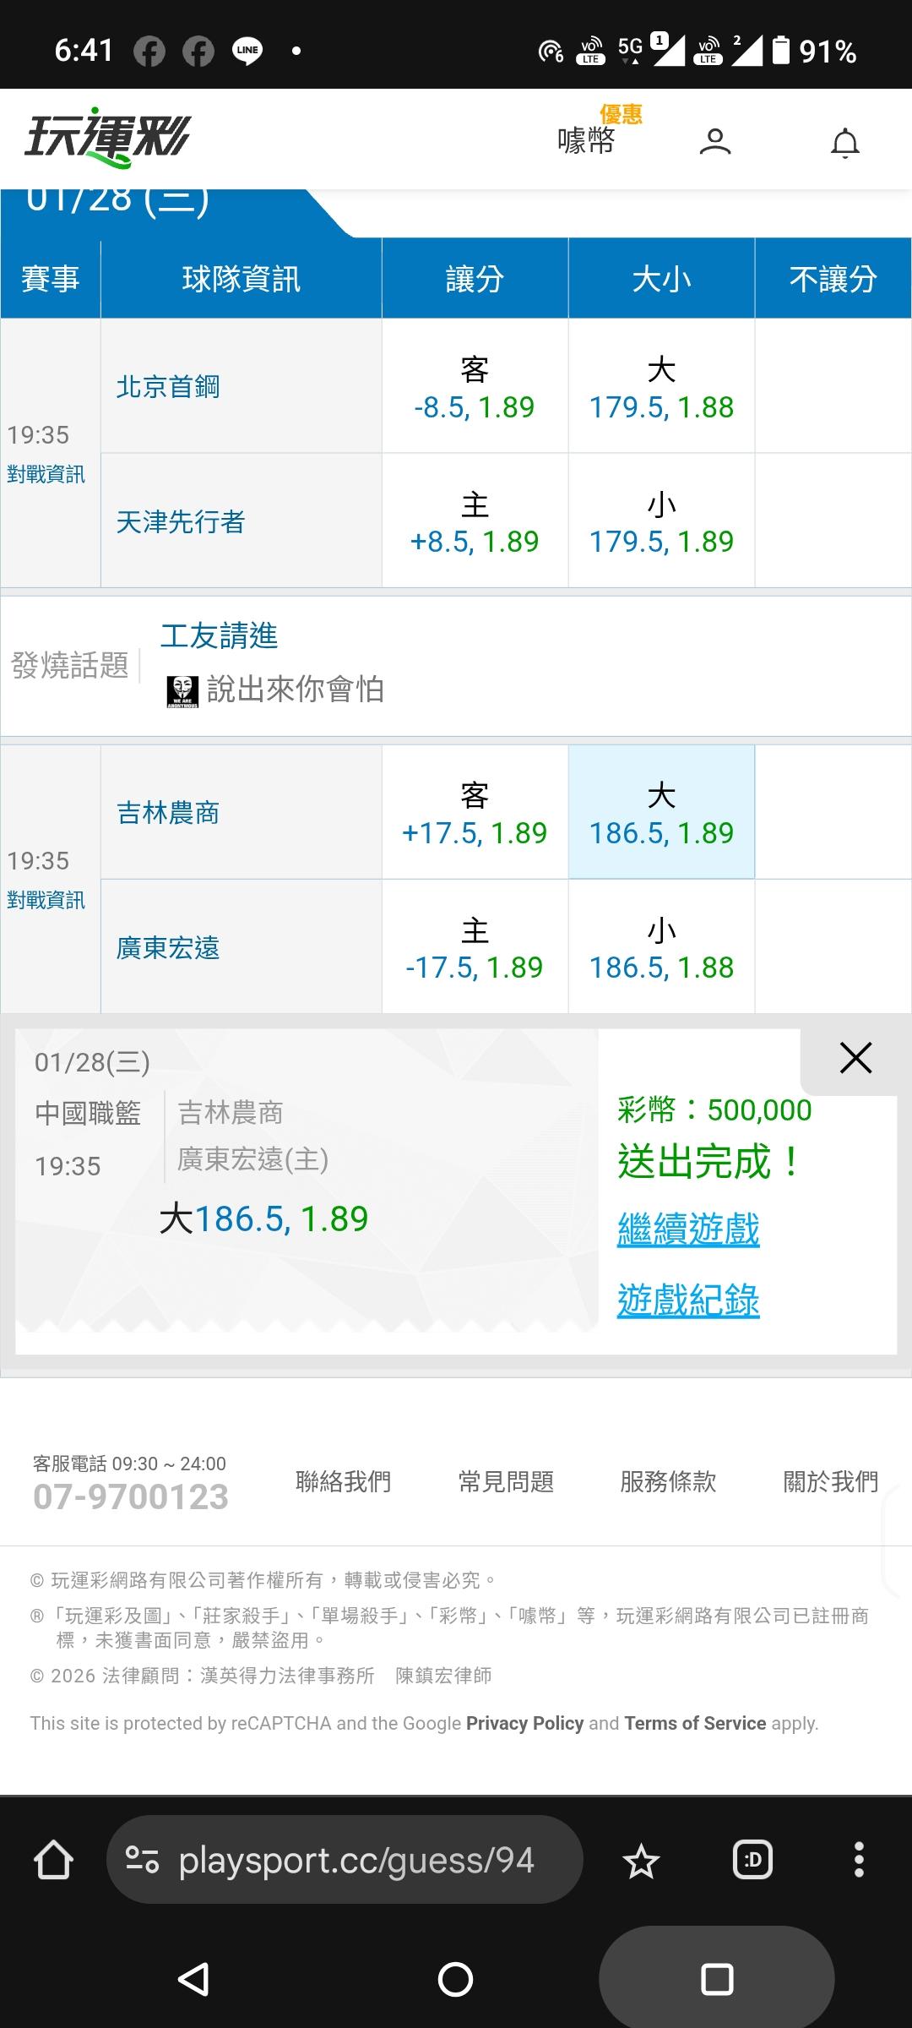Open the 工友請進 hot topic
Image resolution: width=912 pixels, height=2028 pixels.
pyautogui.click(x=220, y=636)
